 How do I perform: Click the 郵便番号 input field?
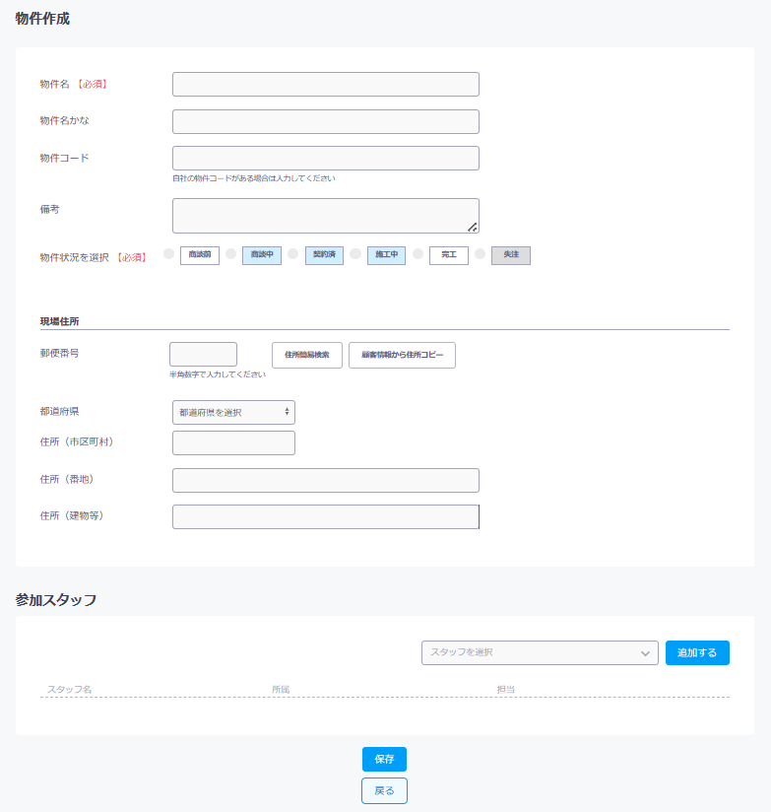(204, 354)
